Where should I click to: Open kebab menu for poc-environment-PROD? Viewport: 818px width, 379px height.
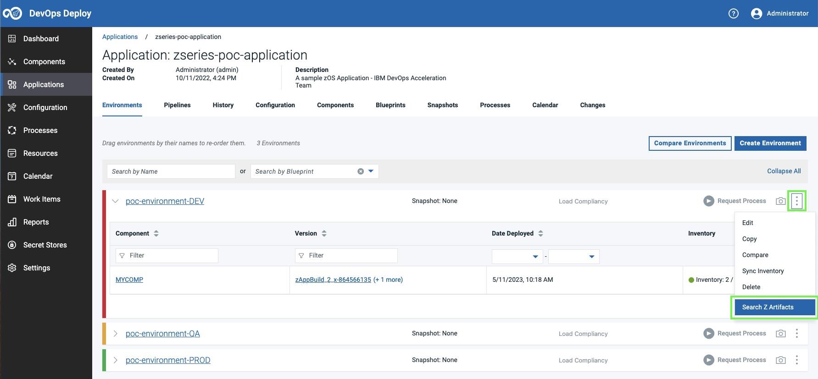click(796, 360)
